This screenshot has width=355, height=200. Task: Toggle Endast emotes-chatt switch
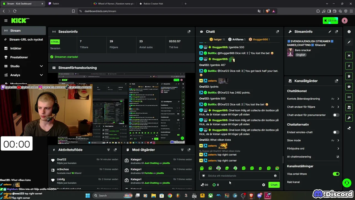click(x=336, y=132)
